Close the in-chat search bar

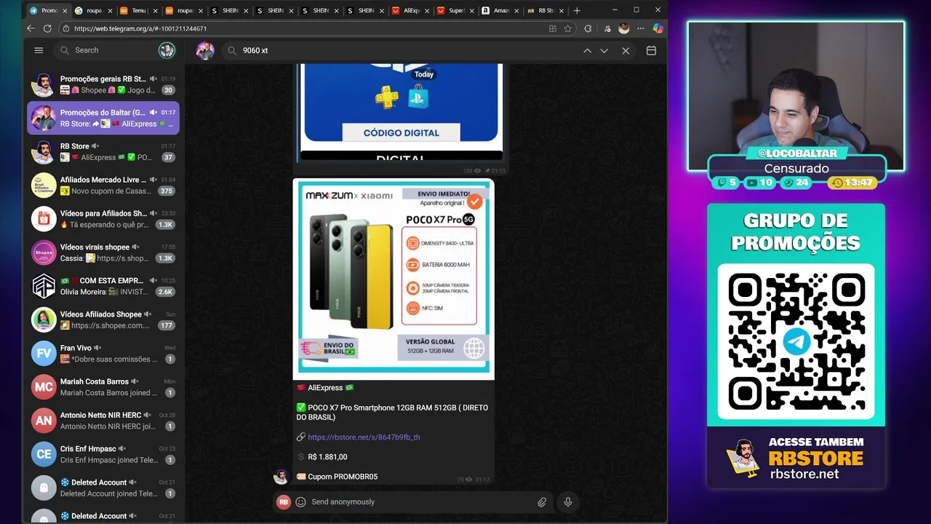click(626, 50)
